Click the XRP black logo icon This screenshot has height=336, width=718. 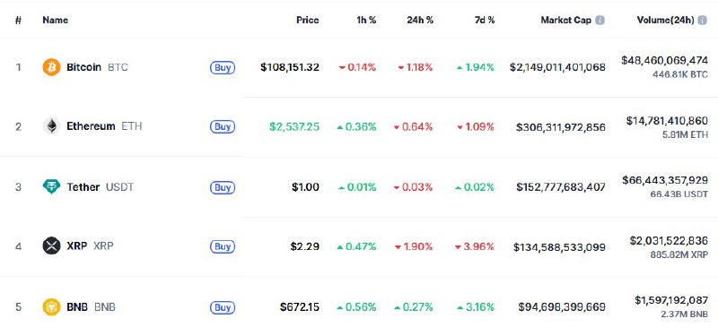point(51,246)
